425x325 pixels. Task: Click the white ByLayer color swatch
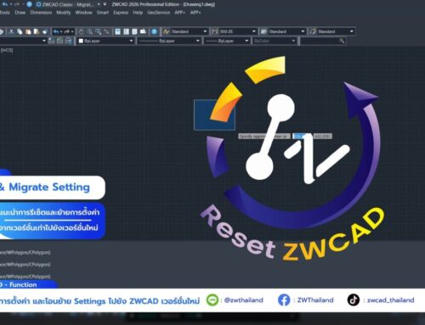[x=81, y=41]
